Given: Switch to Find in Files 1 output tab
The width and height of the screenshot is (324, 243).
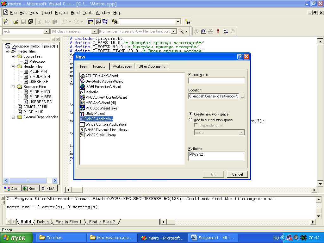Looking at the screenshot, I should [x=68, y=222].
